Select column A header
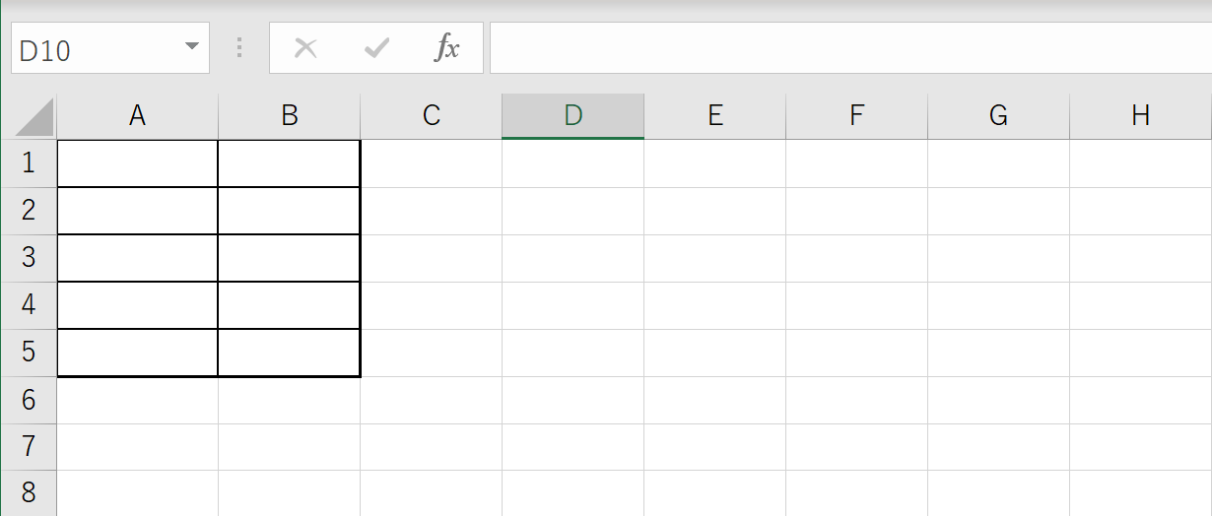 [x=138, y=116]
